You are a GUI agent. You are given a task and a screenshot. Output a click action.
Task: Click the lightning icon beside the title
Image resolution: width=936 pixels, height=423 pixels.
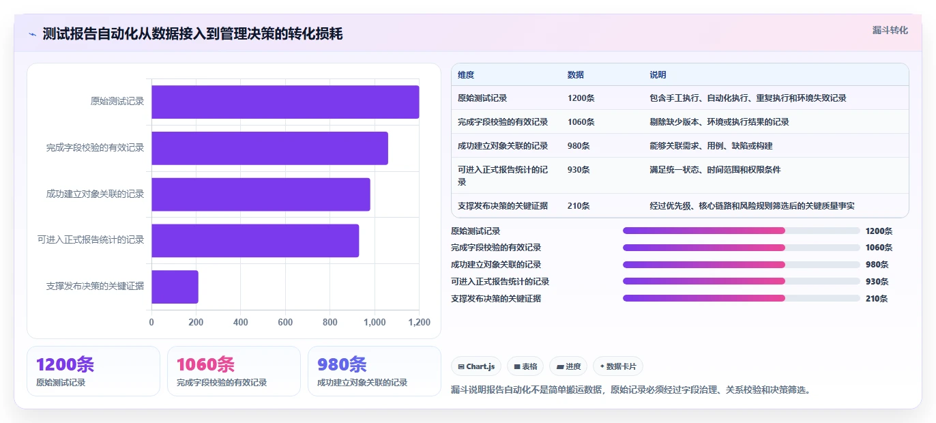pos(32,34)
